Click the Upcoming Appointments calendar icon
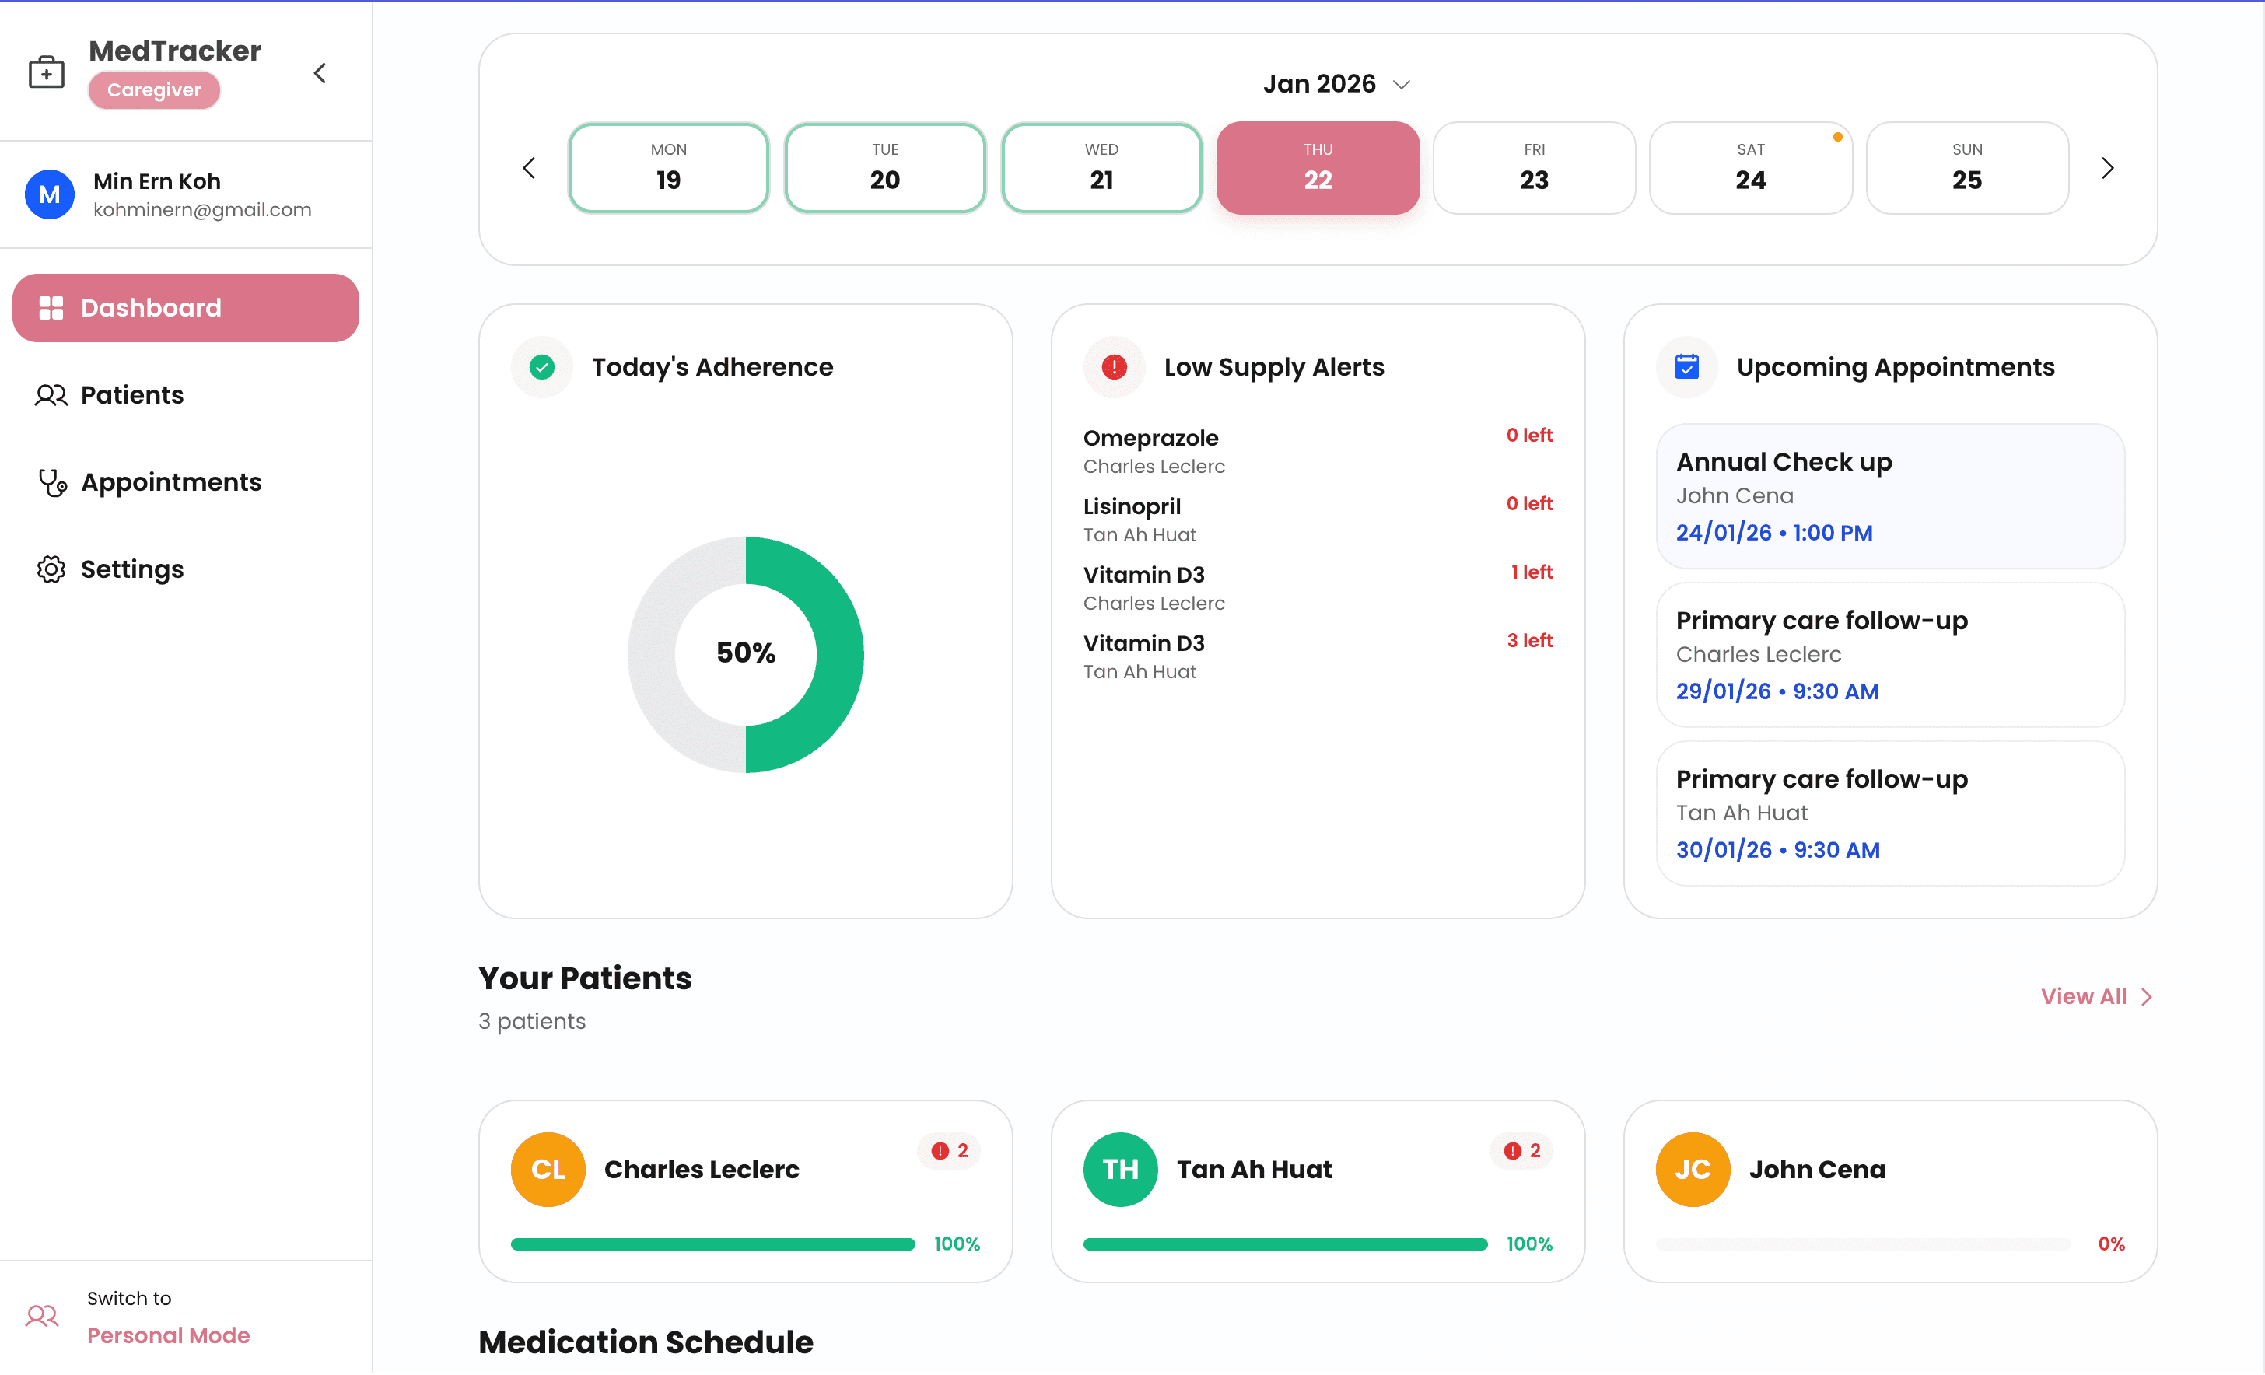The height and width of the screenshot is (1375, 2265). [1687, 366]
